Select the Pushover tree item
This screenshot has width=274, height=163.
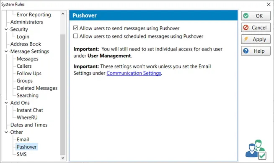[27, 147]
